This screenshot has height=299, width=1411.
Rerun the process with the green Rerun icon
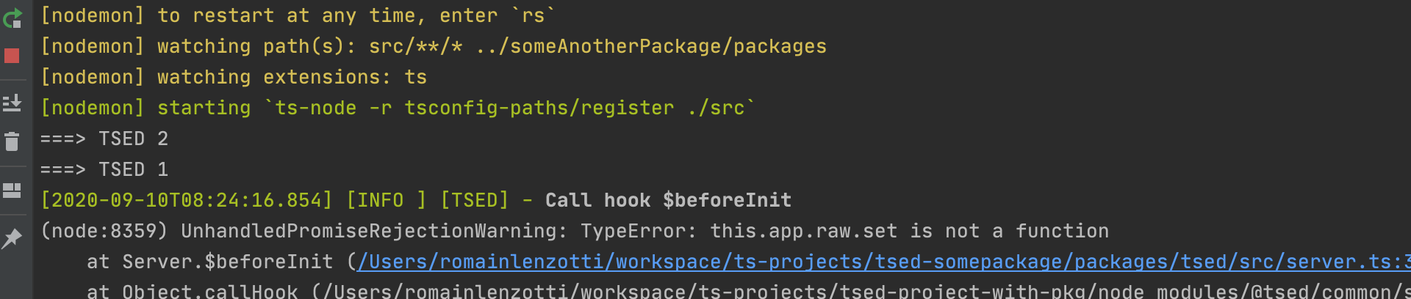[12, 18]
